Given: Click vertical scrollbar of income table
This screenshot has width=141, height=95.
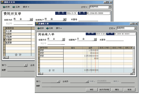Looking at the screenshot, I should pyautogui.click(x=134, y=59).
